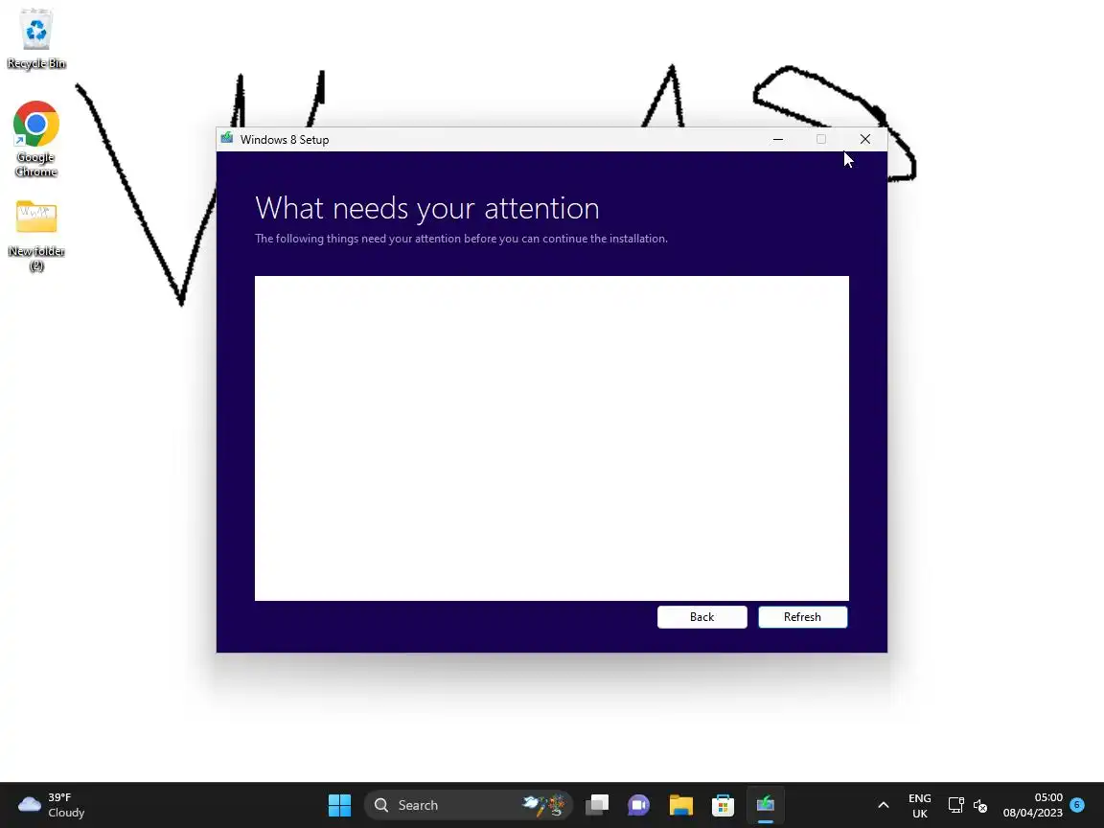Click the muted volume tray icon

[980, 805]
